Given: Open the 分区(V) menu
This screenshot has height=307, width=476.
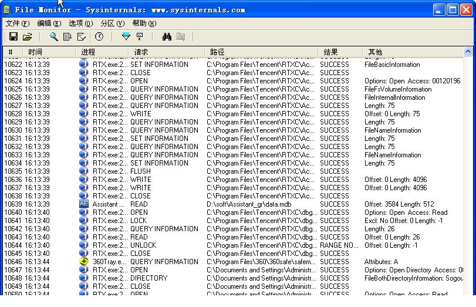Looking at the screenshot, I should click(112, 23).
